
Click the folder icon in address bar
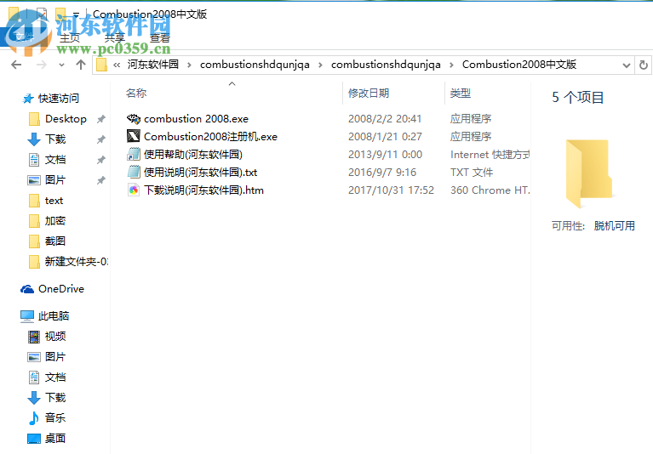click(x=101, y=65)
